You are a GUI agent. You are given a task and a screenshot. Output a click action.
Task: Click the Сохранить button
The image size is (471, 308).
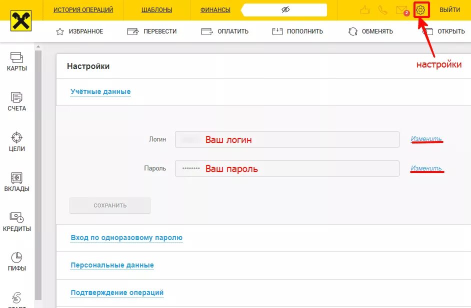(110, 205)
